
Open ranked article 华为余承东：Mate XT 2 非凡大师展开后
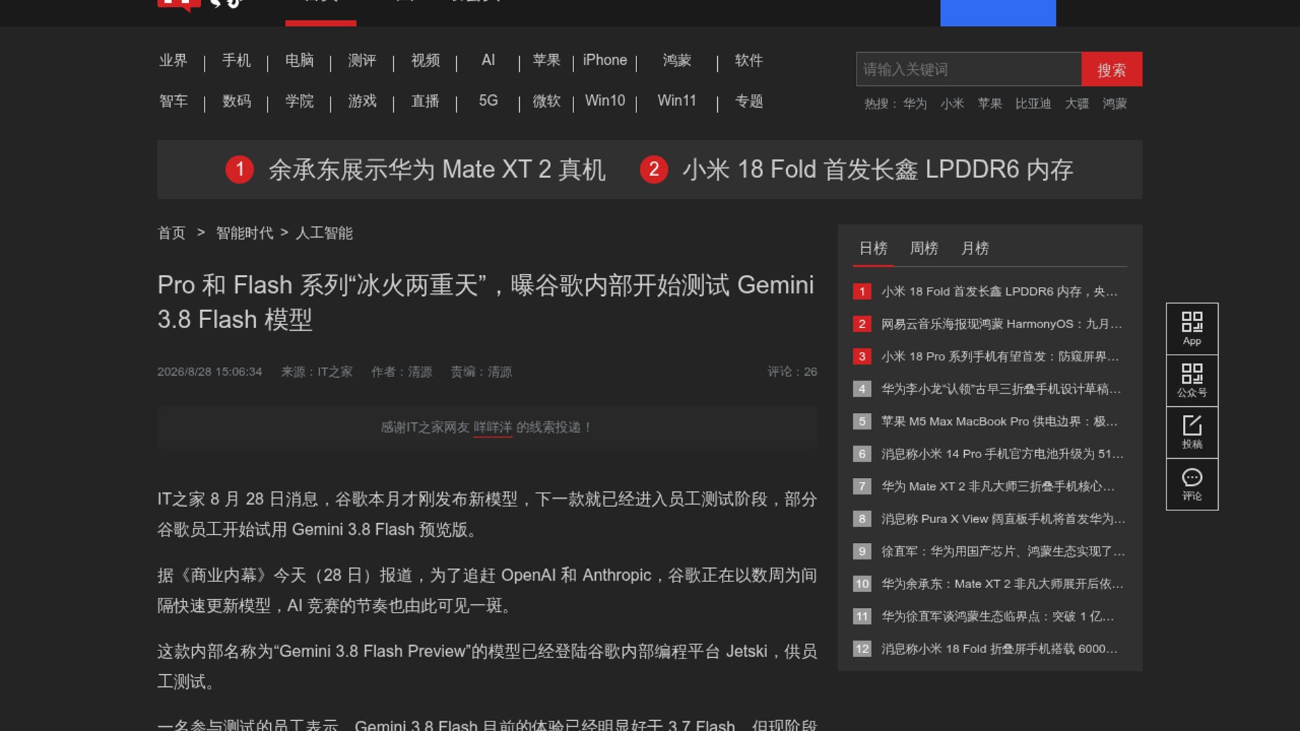1002,584
